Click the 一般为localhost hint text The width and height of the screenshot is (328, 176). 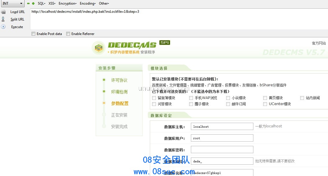coord(269,126)
